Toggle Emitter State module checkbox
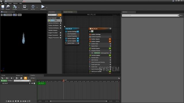 pos(110,44)
